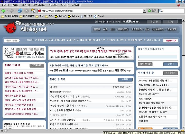
Task: Open the Forward history dropdown arrow
Action: (x=16, y=11)
